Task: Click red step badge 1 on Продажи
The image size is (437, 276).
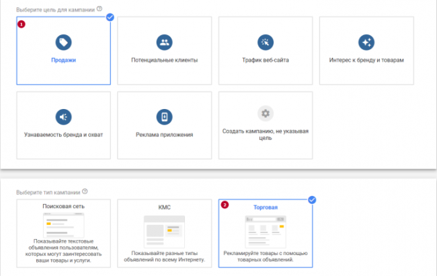Action: point(22,24)
